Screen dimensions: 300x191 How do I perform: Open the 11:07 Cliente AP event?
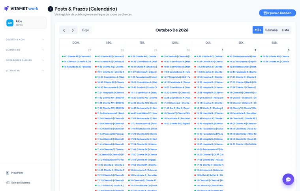(x=142, y=72)
